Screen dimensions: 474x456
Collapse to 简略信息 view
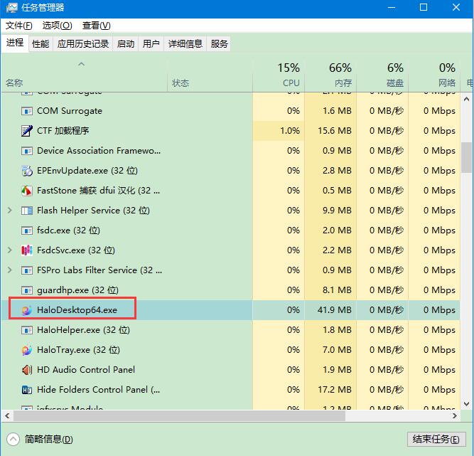pyautogui.click(x=41, y=439)
